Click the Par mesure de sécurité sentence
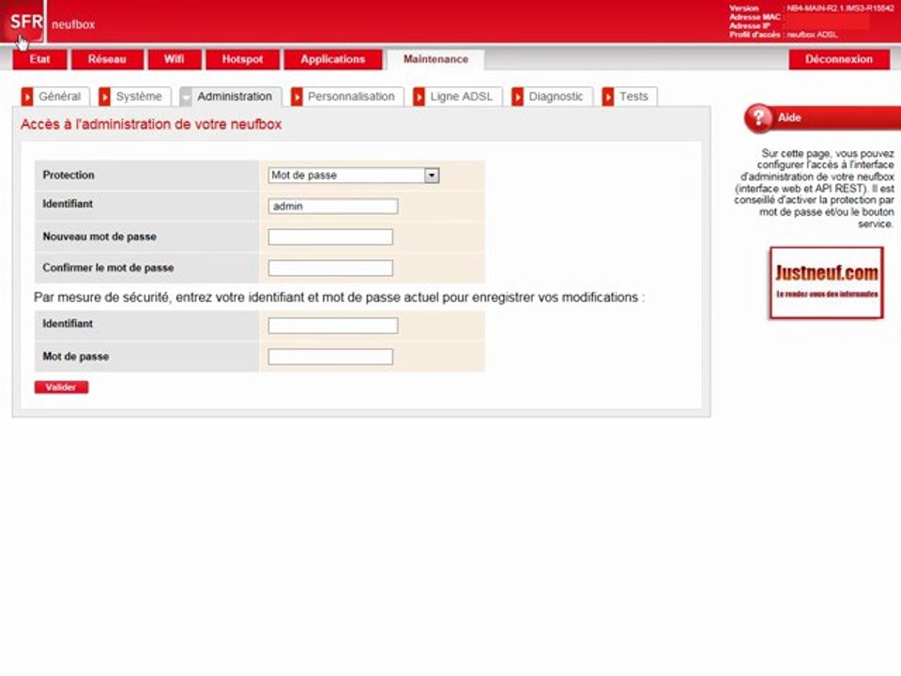Screen dimensions: 901x676 point(339,298)
